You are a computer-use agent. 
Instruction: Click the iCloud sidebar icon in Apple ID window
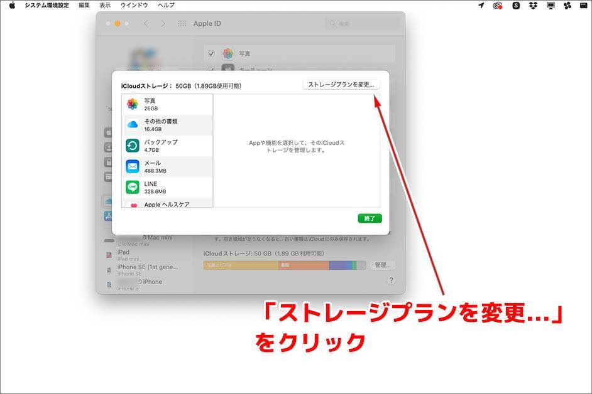(108, 201)
